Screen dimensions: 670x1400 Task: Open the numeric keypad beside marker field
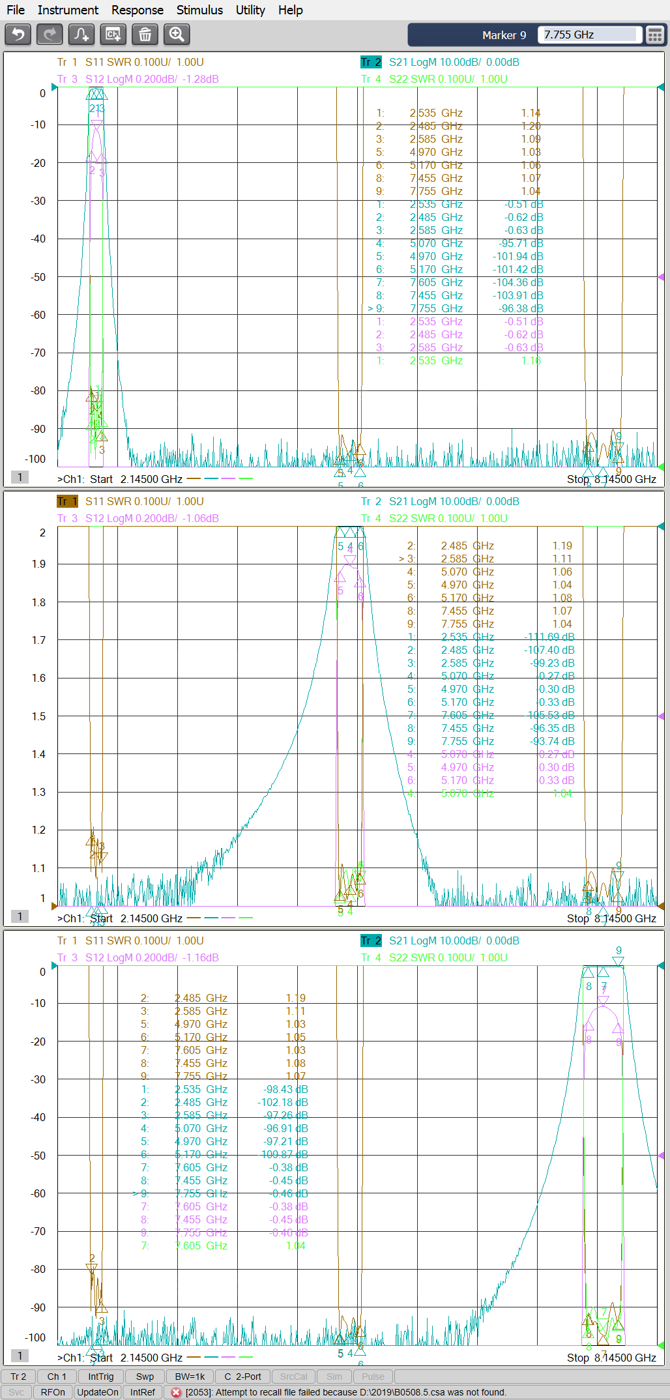[654, 35]
